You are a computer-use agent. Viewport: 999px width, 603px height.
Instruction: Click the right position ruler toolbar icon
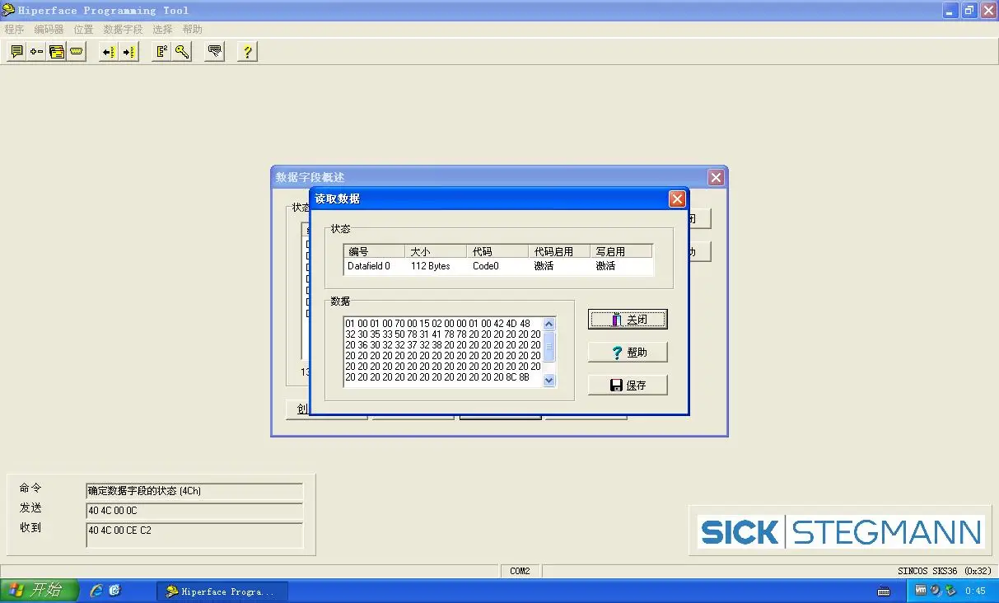(128, 51)
